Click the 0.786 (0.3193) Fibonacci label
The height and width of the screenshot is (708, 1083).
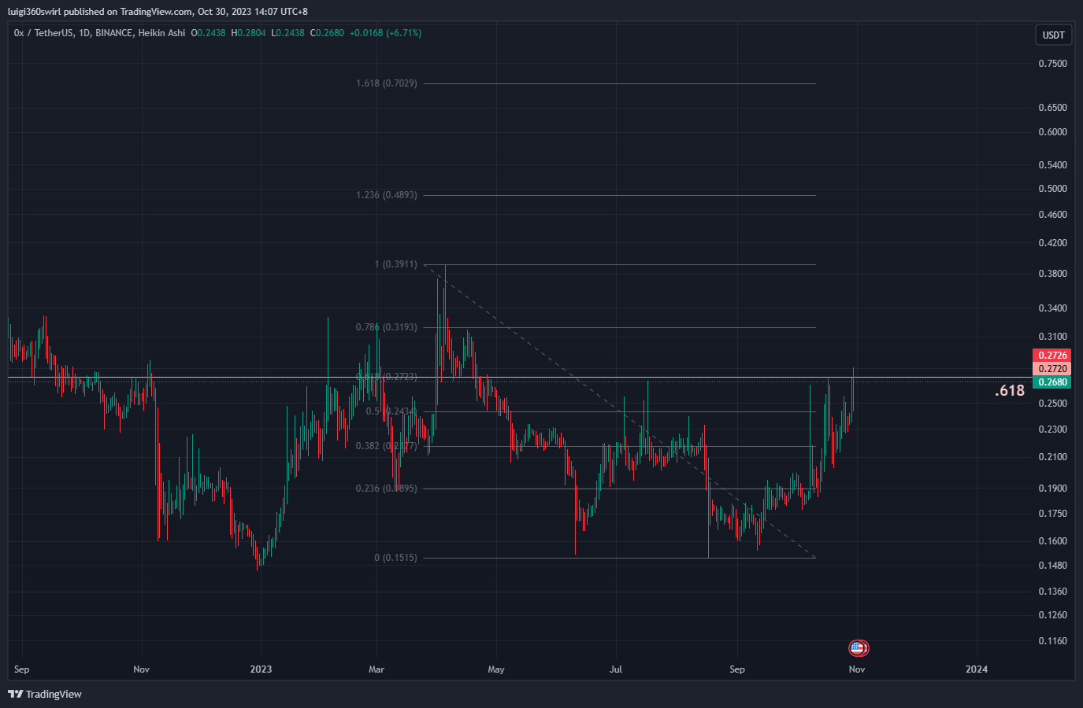point(387,327)
